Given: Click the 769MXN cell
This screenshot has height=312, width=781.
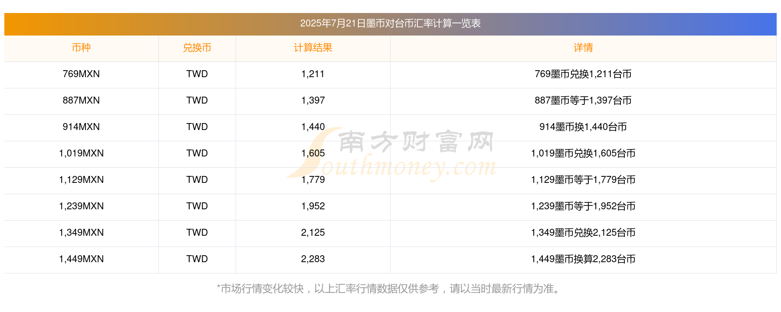Looking at the screenshot, I should tap(81, 74).
